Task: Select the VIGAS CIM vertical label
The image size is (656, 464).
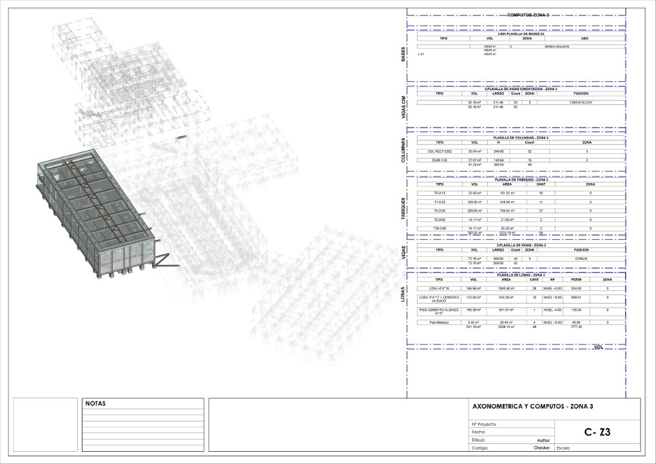Action: point(403,106)
